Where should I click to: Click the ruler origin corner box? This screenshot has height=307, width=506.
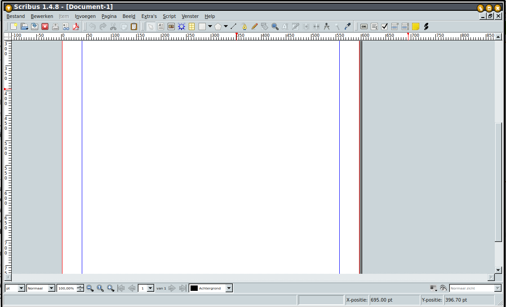[x=7, y=36]
